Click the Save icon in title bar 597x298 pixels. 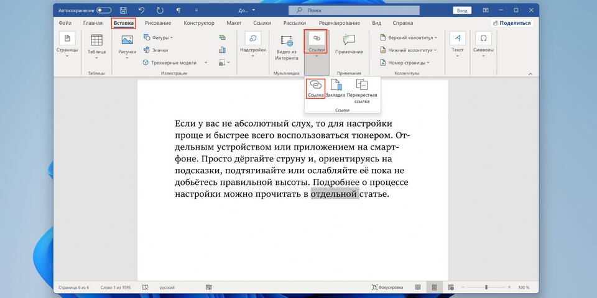(123, 11)
